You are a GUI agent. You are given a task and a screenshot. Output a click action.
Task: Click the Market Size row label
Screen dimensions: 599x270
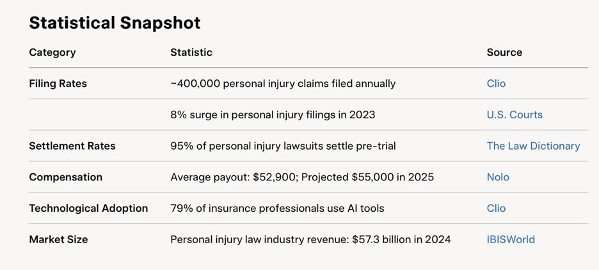(58, 239)
